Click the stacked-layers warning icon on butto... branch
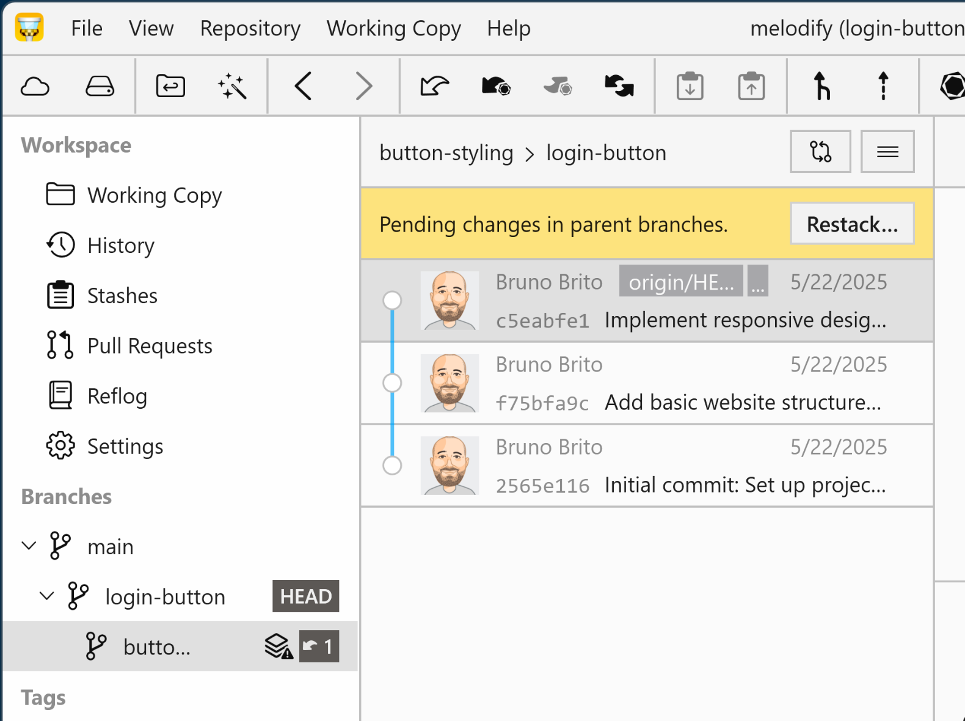 (x=278, y=646)
